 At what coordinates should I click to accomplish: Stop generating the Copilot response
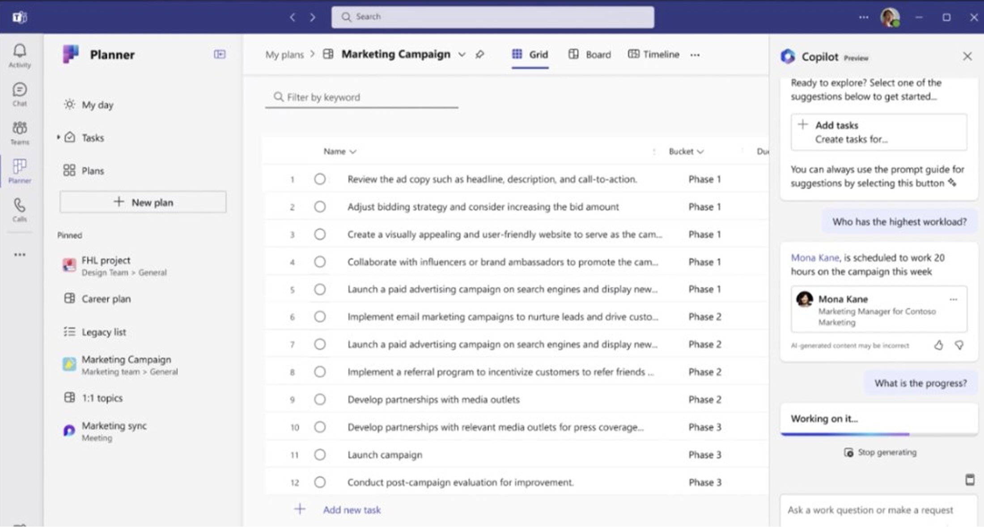[x=880, y=452]
